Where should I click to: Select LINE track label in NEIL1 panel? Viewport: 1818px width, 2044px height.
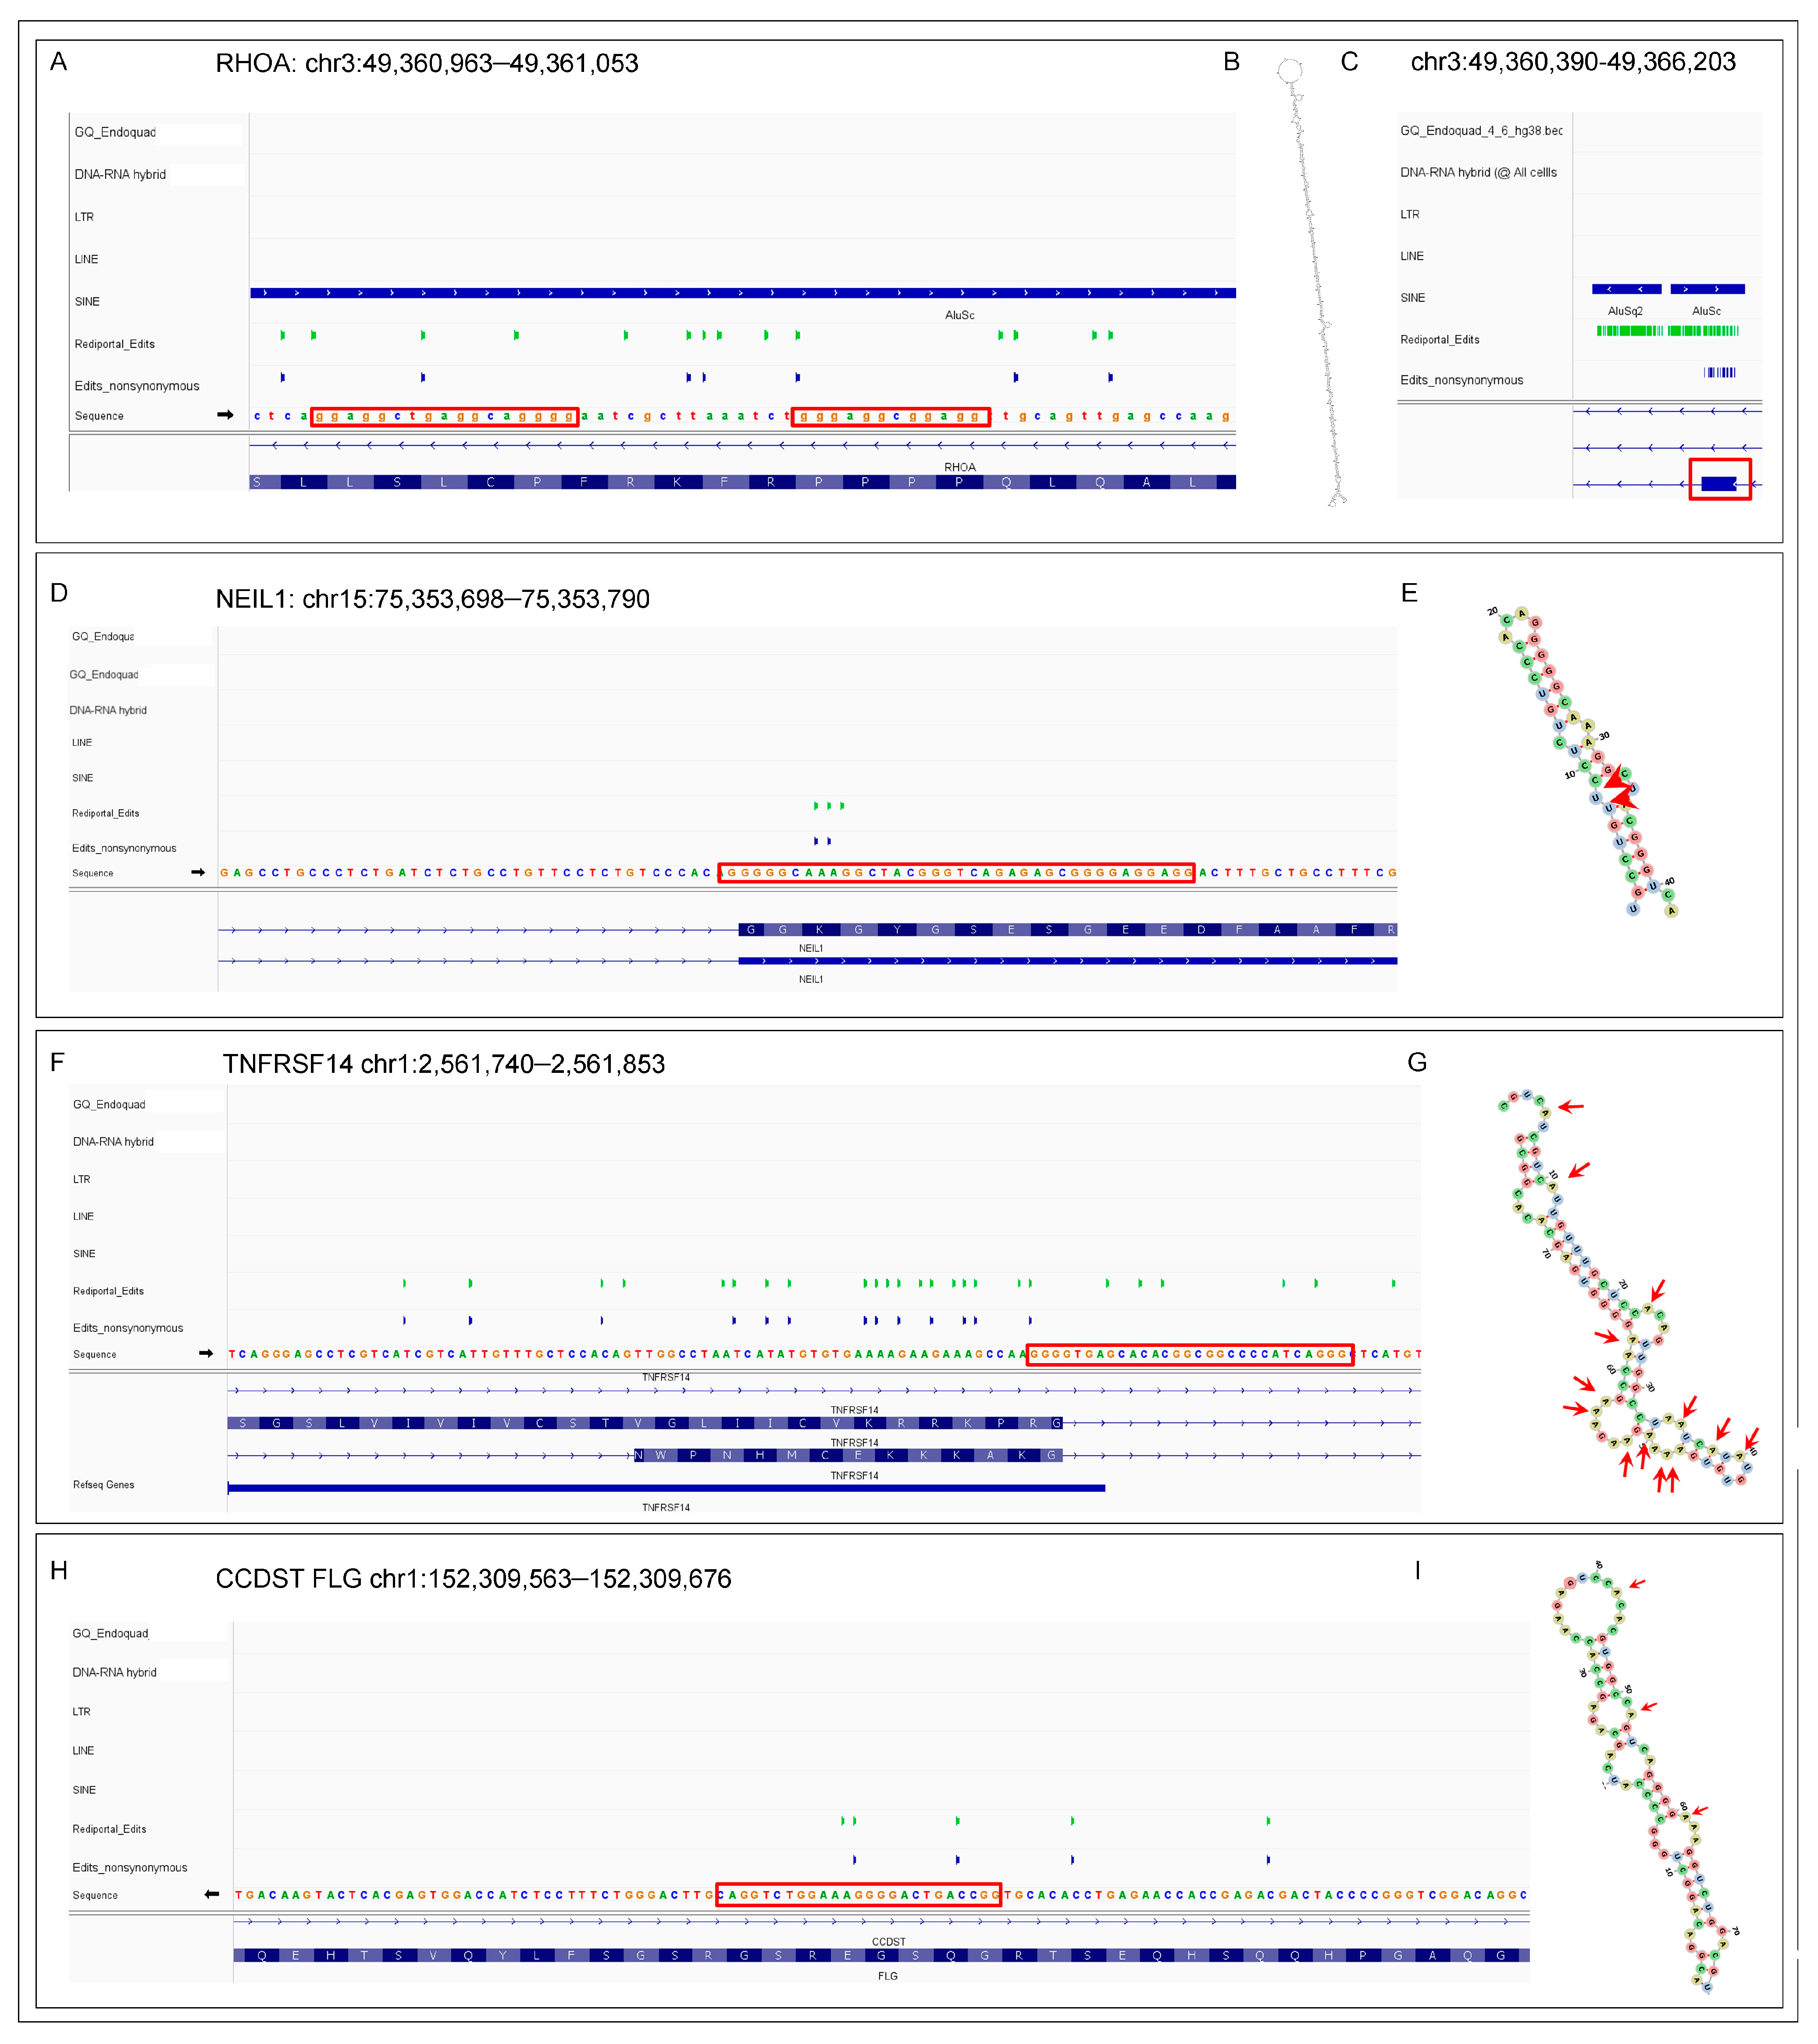[82, 743]
